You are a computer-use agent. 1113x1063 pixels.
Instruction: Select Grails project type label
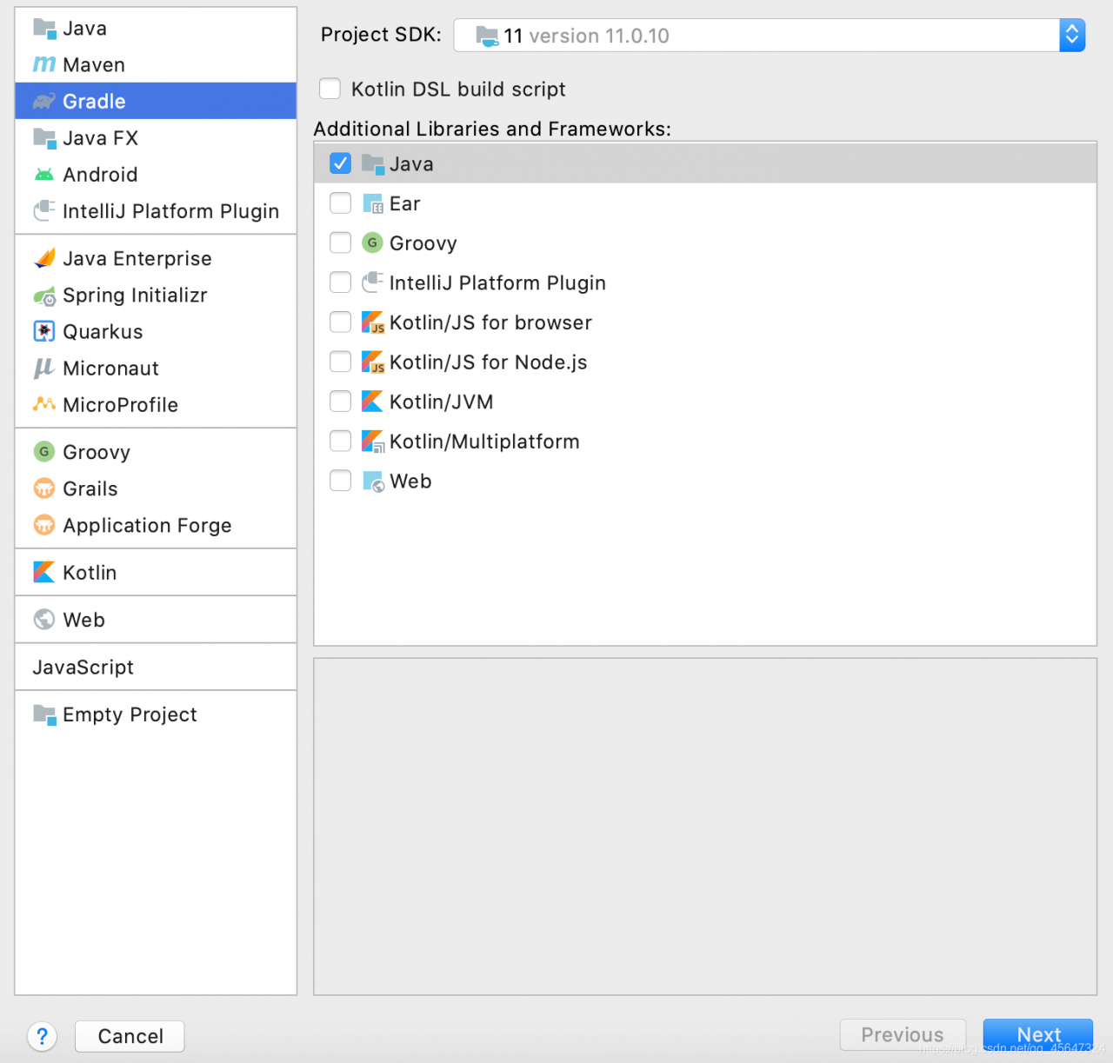click(90, 488)
